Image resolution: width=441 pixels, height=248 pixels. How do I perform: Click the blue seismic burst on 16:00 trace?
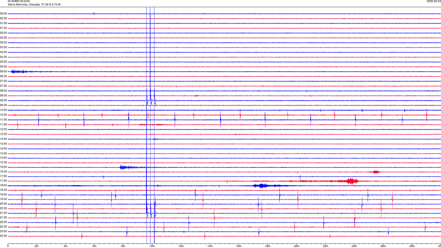(x=128, y=167)
